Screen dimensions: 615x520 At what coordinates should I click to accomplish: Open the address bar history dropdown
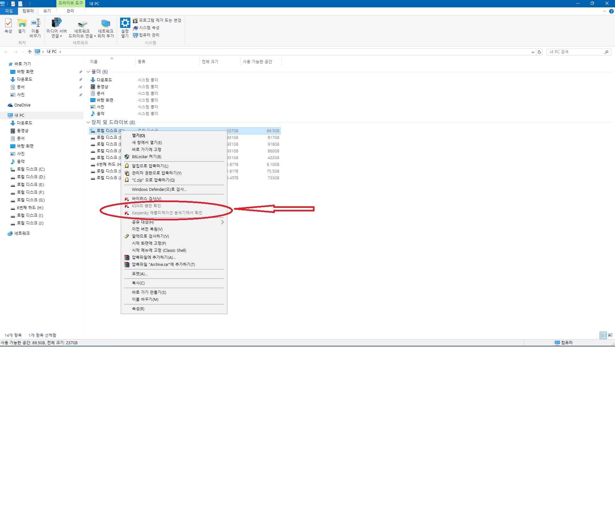(x=533, y=52)
